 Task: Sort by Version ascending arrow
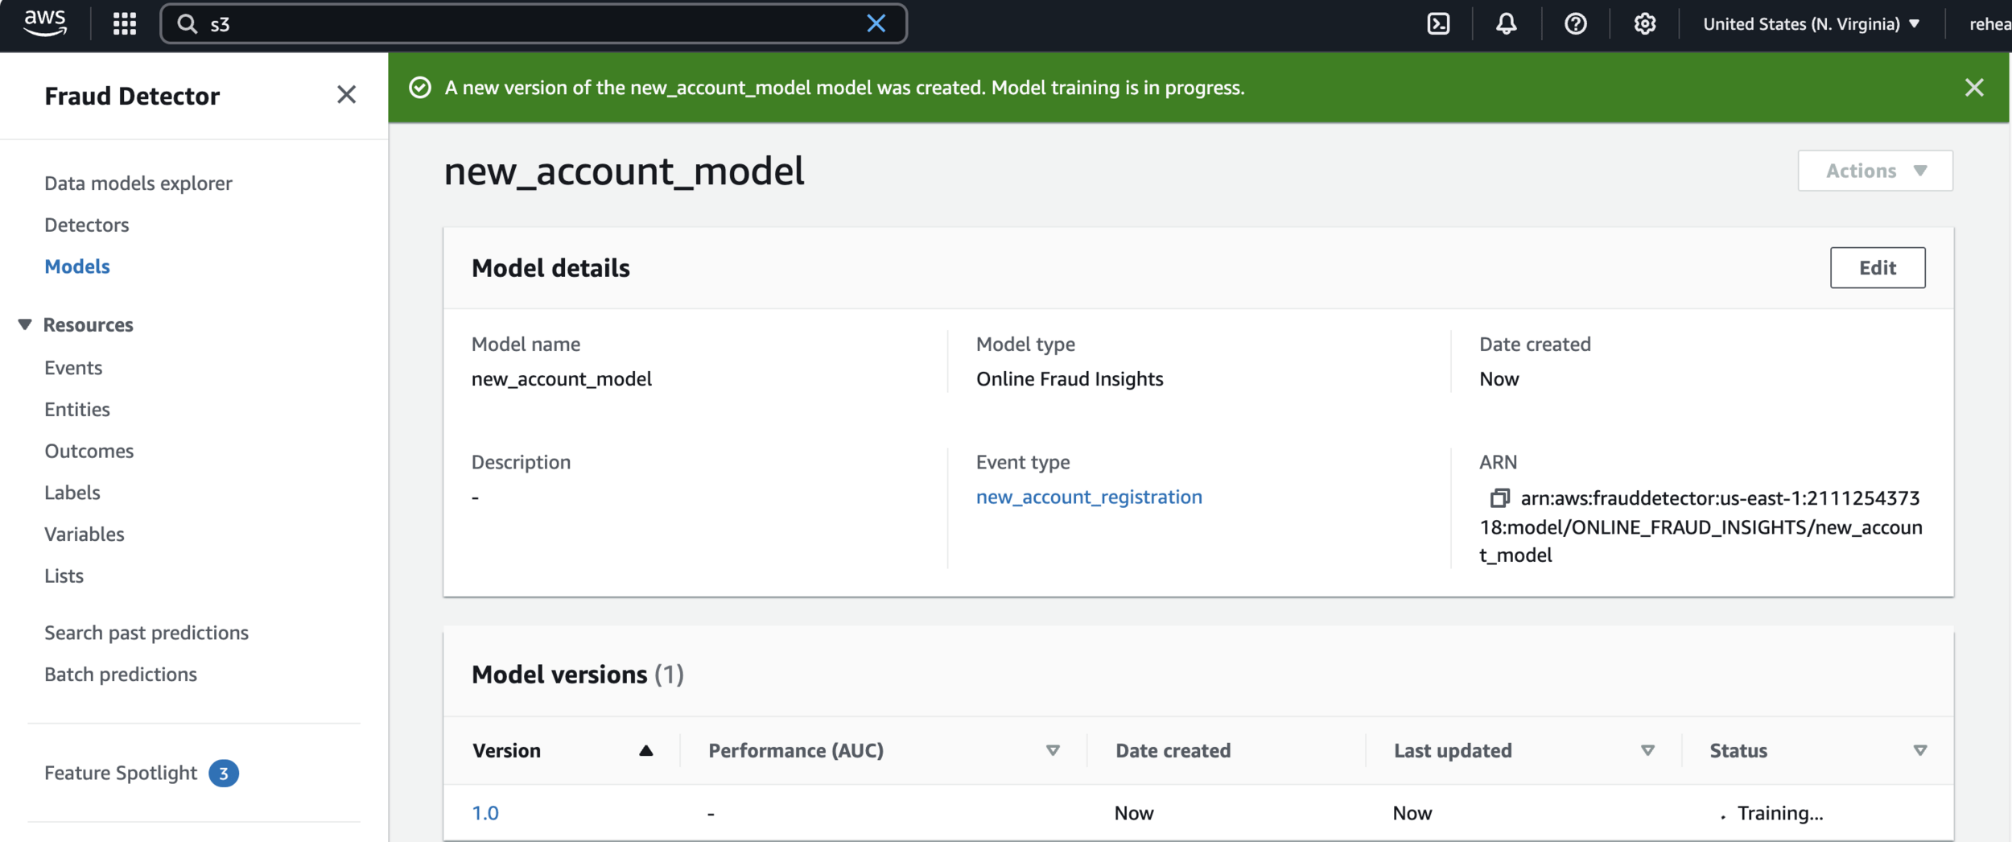point(645,750)
